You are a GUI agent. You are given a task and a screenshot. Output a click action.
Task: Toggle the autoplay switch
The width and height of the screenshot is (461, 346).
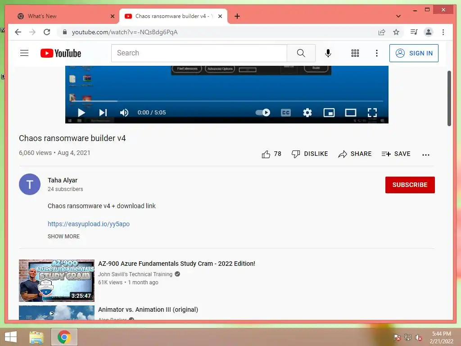(263, 112)
